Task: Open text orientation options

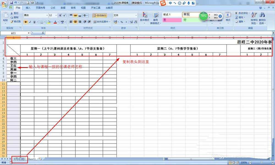Action: click(x=85, y=15)
